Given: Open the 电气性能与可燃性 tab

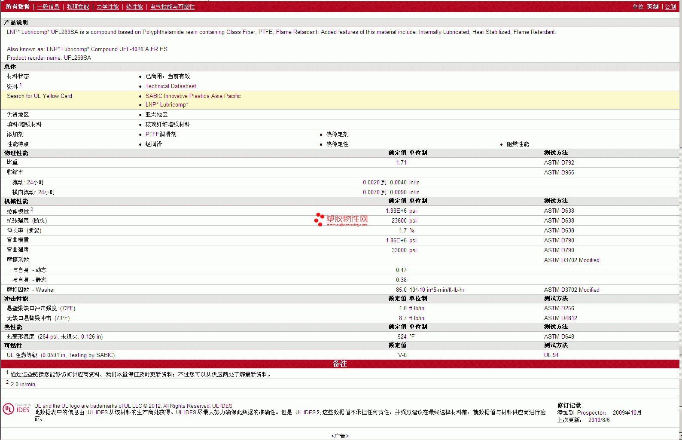Looking at the screenshot, I should (172, 7).
